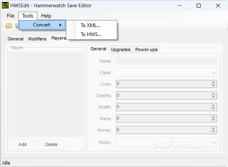This screenshot has height=167, width=228.
Task: Select the Players tab
Action: click(x=59, y=38)
